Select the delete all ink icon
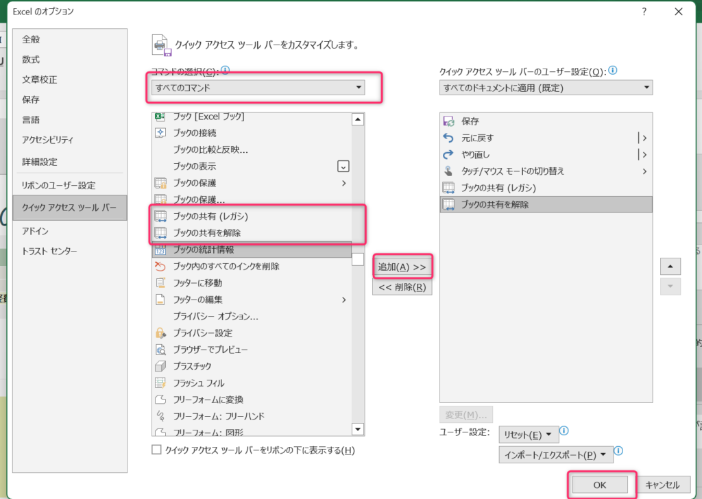This screenshot has width=702, height=499. tap(161, 266)
